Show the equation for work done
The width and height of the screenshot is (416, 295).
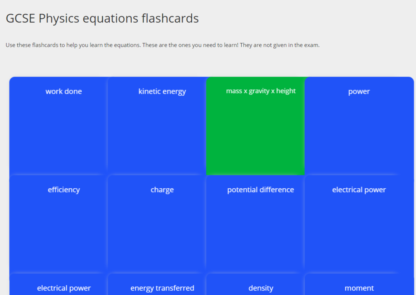pyautogui.click(x=58, y=126)
